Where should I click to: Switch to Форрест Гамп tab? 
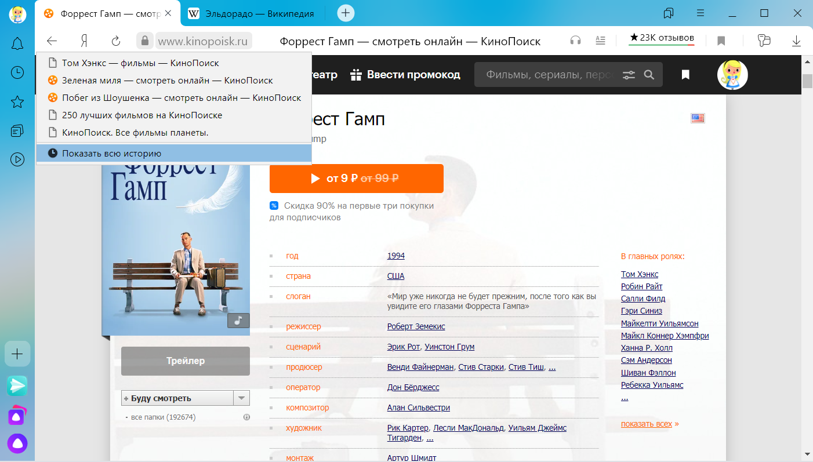coord(108,13)
